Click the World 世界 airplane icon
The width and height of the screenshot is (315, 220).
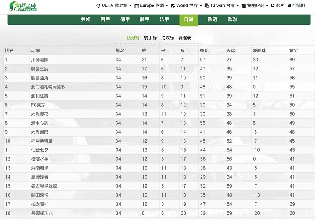pyautogui.click(x=172, y=6)
